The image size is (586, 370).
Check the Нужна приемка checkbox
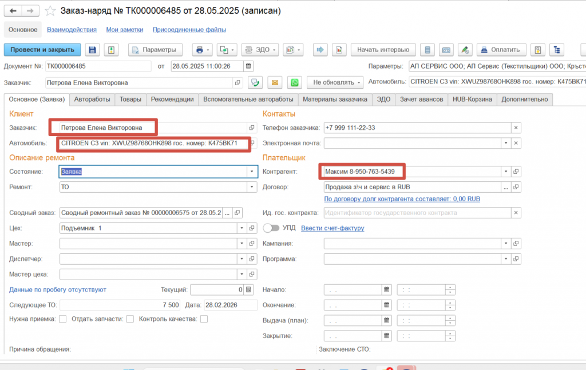click(x=63, y=319)
